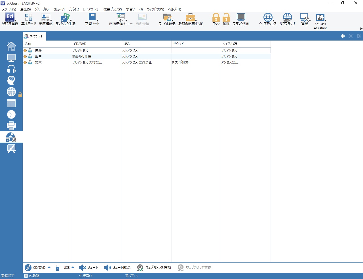
Task: Unmute sound with ミュート解除 button
Action: click(x=117, y=268)
